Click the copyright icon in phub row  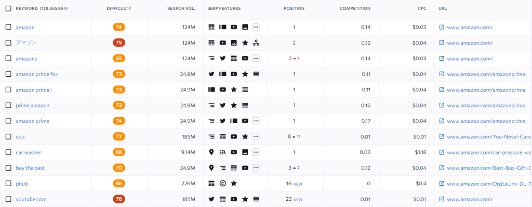[x=222, y=184]
